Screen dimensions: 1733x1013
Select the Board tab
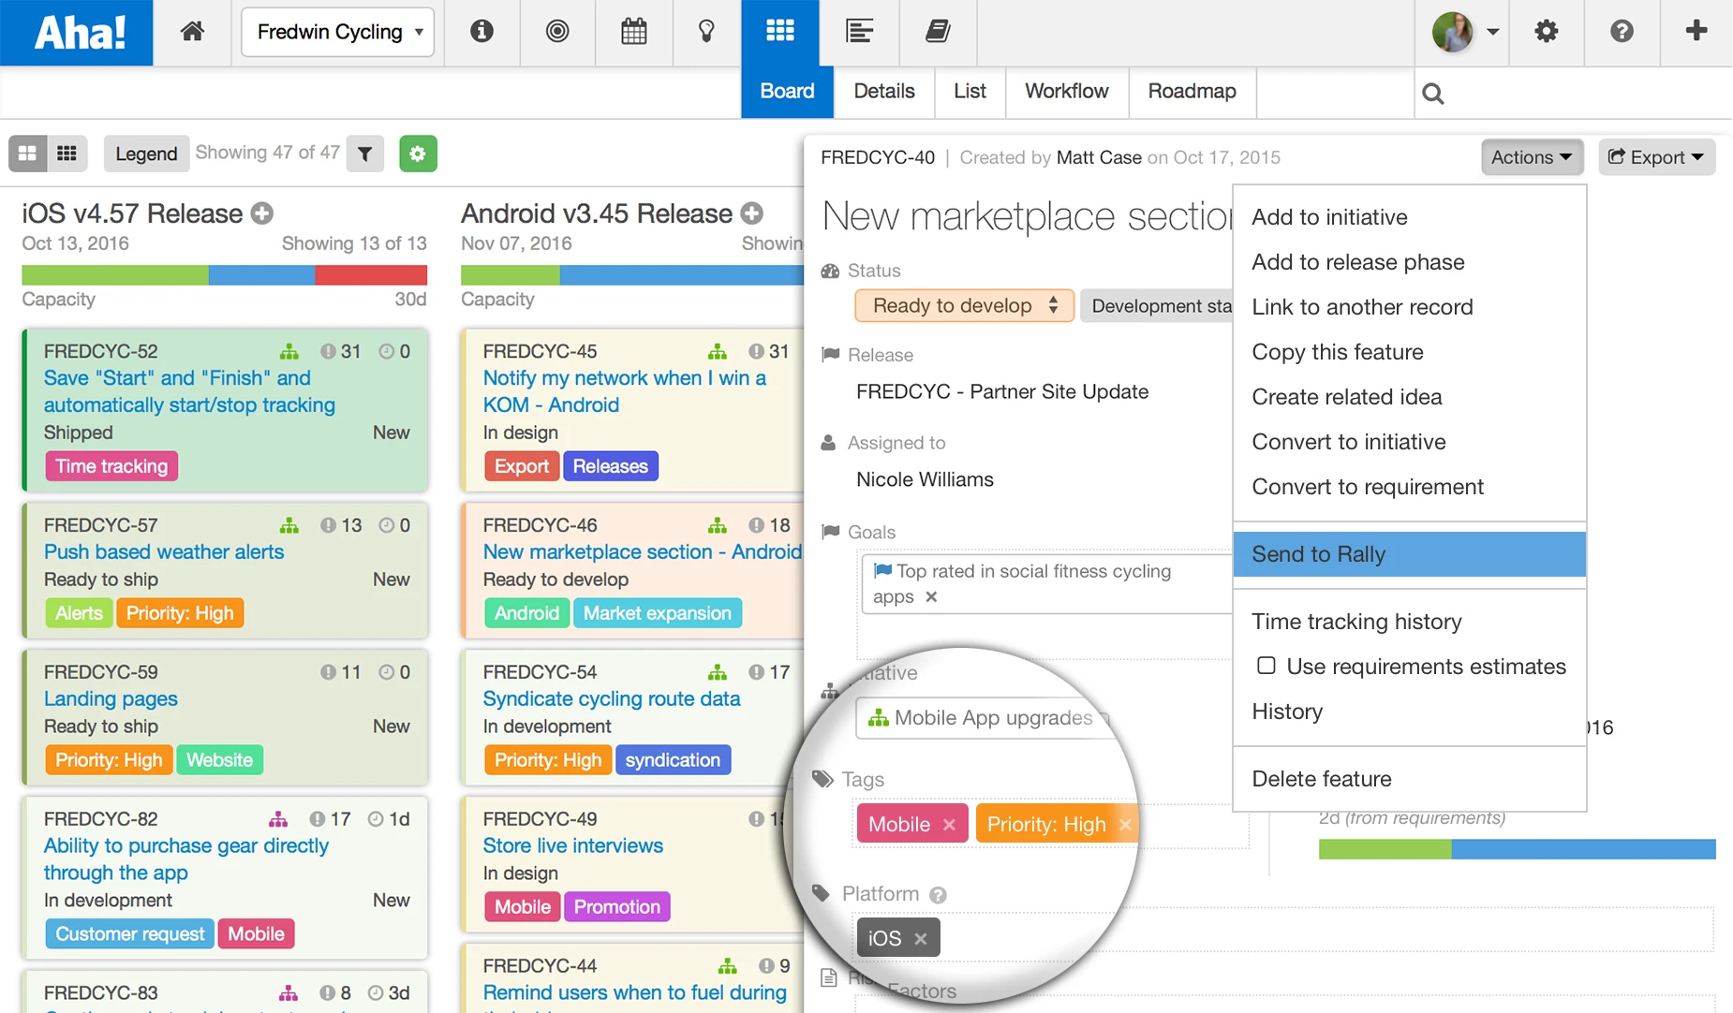tap(787, 91)
